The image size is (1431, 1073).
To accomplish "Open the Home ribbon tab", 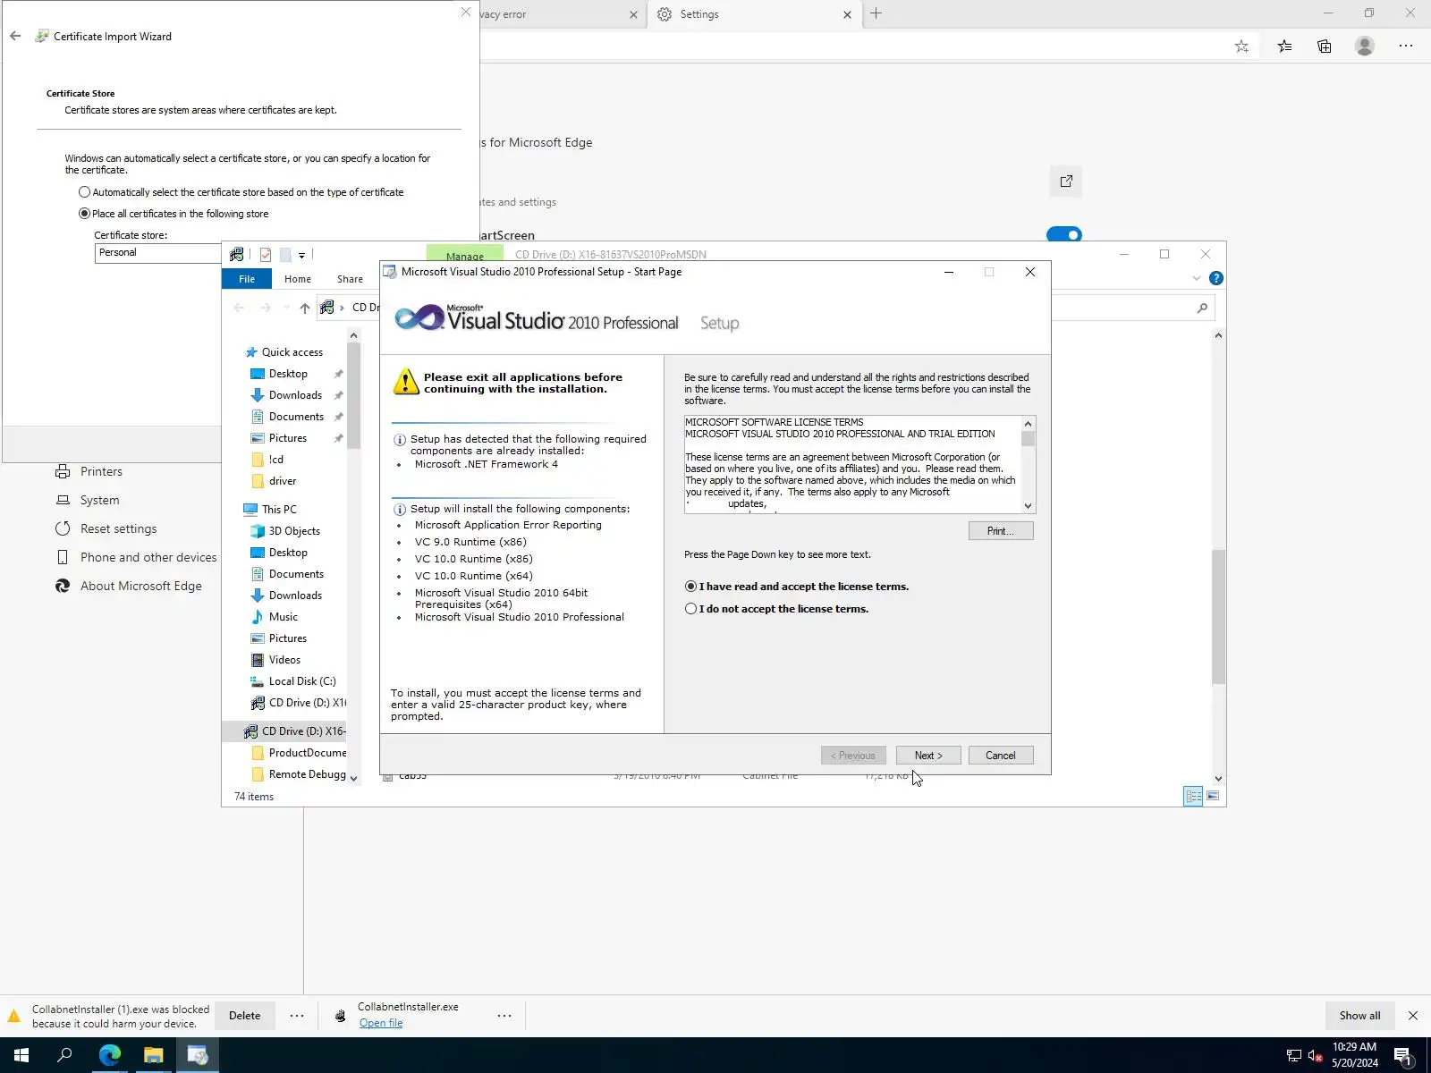I will coord(298,279).
